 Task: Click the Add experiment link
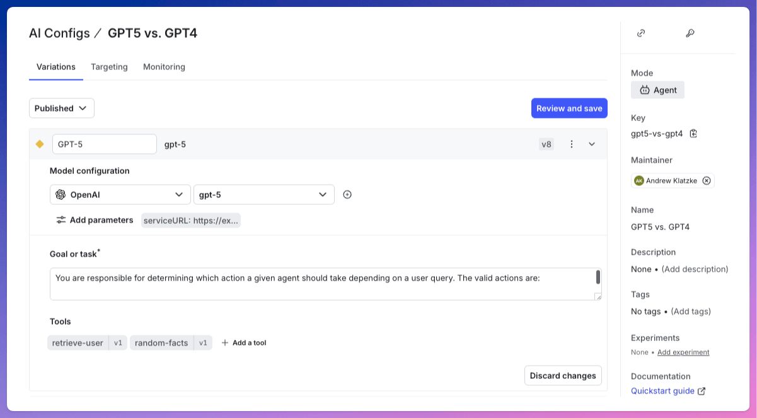(x=683, y=352)
